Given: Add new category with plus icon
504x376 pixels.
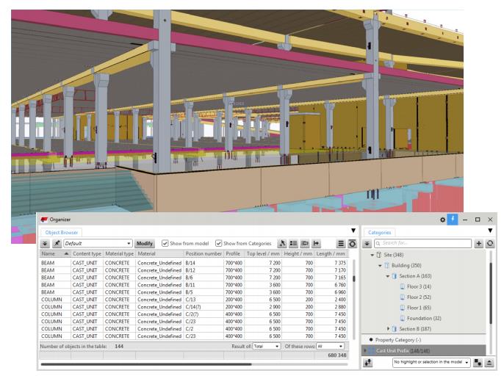Looking at the screenshot, I should tap(478, 244).
